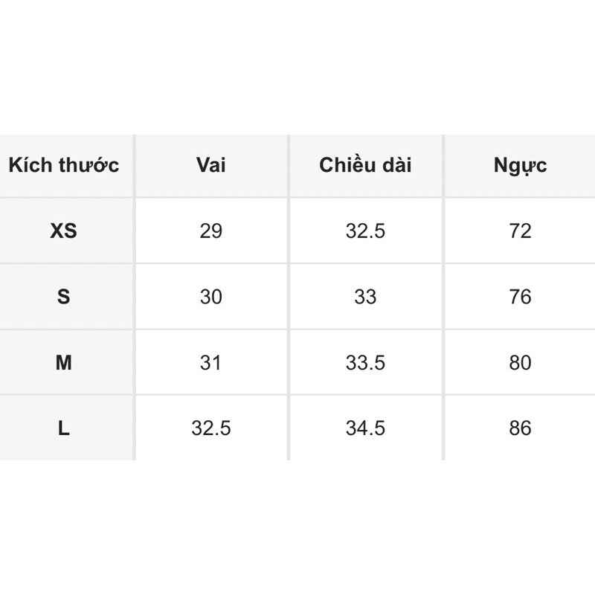Click the Chiều dài column header
This screenshot has height=595, width=595.
(365, 165)
